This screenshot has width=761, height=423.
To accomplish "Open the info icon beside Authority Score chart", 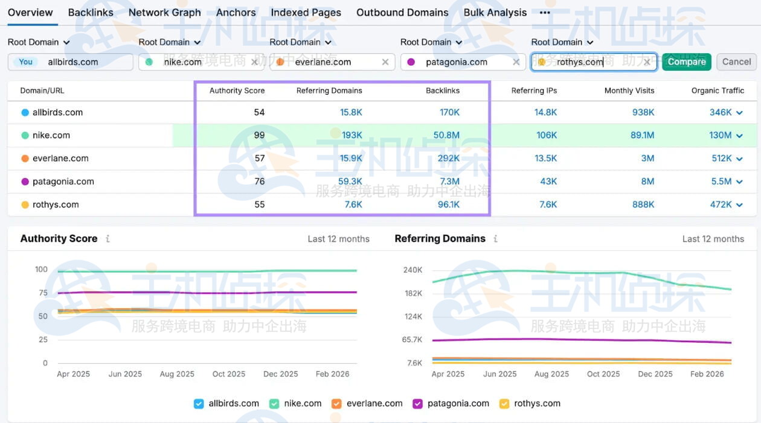I will coord(108,239).
